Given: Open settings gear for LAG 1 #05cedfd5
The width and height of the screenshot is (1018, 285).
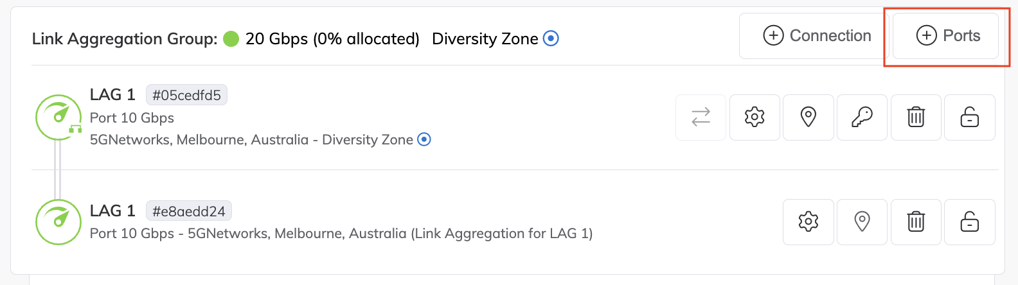Looking at the screenshot, I should pos(755,117).
